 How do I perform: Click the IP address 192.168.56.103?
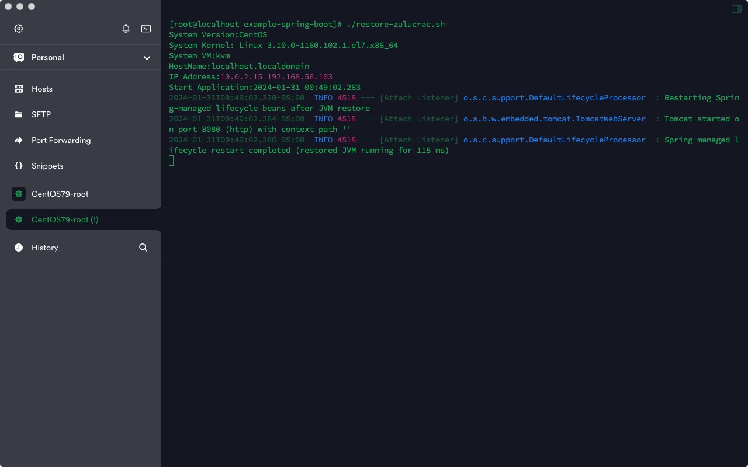(300, 76)
